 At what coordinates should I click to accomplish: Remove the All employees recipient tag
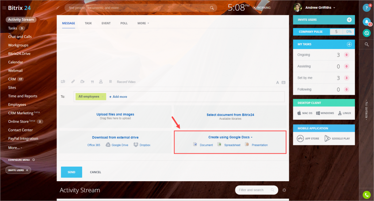tap(103, 97)
